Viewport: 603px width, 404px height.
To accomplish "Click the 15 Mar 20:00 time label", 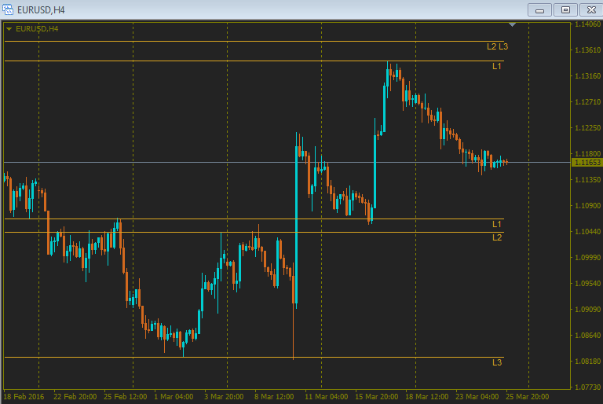I will (x=377, y=397).
